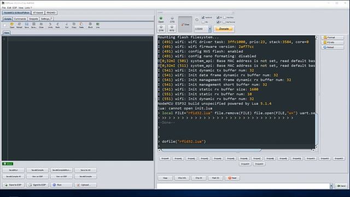
Task: Format the ESP filesystem
Action: pos(332,37)
